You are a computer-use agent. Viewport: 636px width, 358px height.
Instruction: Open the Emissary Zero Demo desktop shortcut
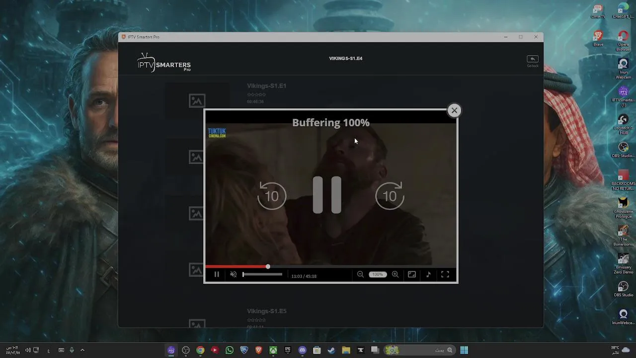(x=623, y=264)
